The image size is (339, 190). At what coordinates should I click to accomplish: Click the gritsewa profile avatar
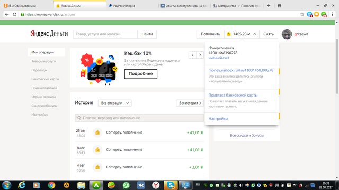pyautogui.click(x=287, y=34)
